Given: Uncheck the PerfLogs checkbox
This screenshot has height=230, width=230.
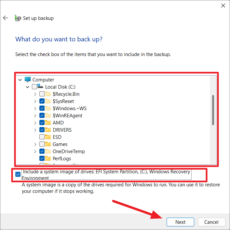Looking at the screenshot, I should (42, 158).
